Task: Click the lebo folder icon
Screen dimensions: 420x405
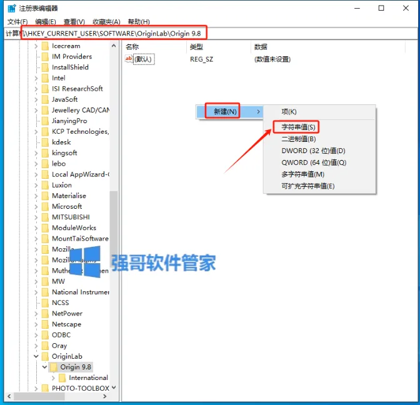Action: (x=45, y=164)
